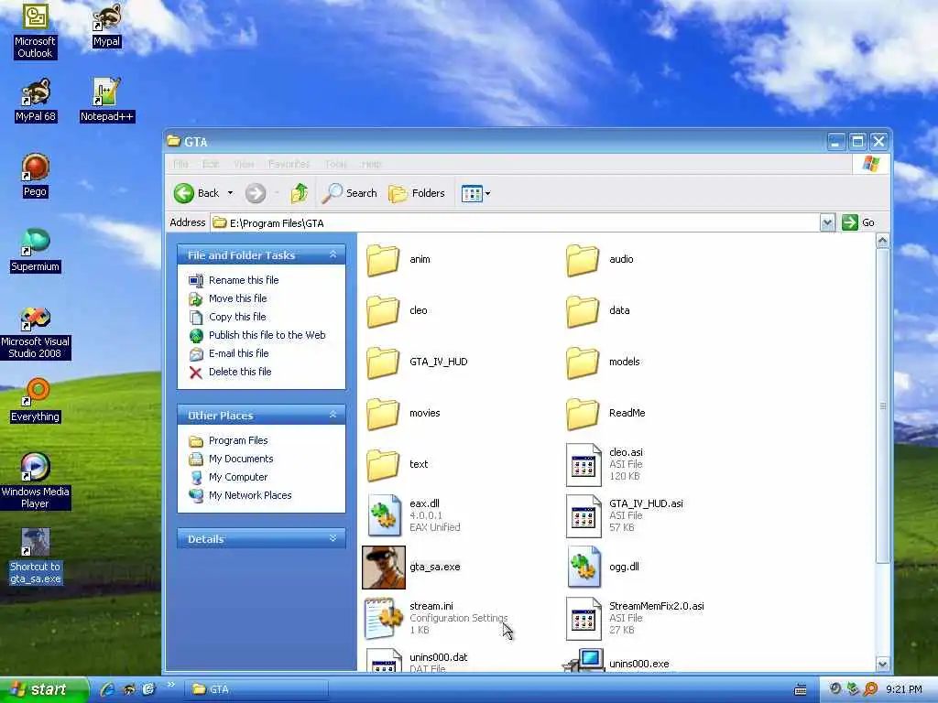938x703 pixels.
Task: Select the GTA_IV_HUD.asi file
Action: [x=625, y=515]
